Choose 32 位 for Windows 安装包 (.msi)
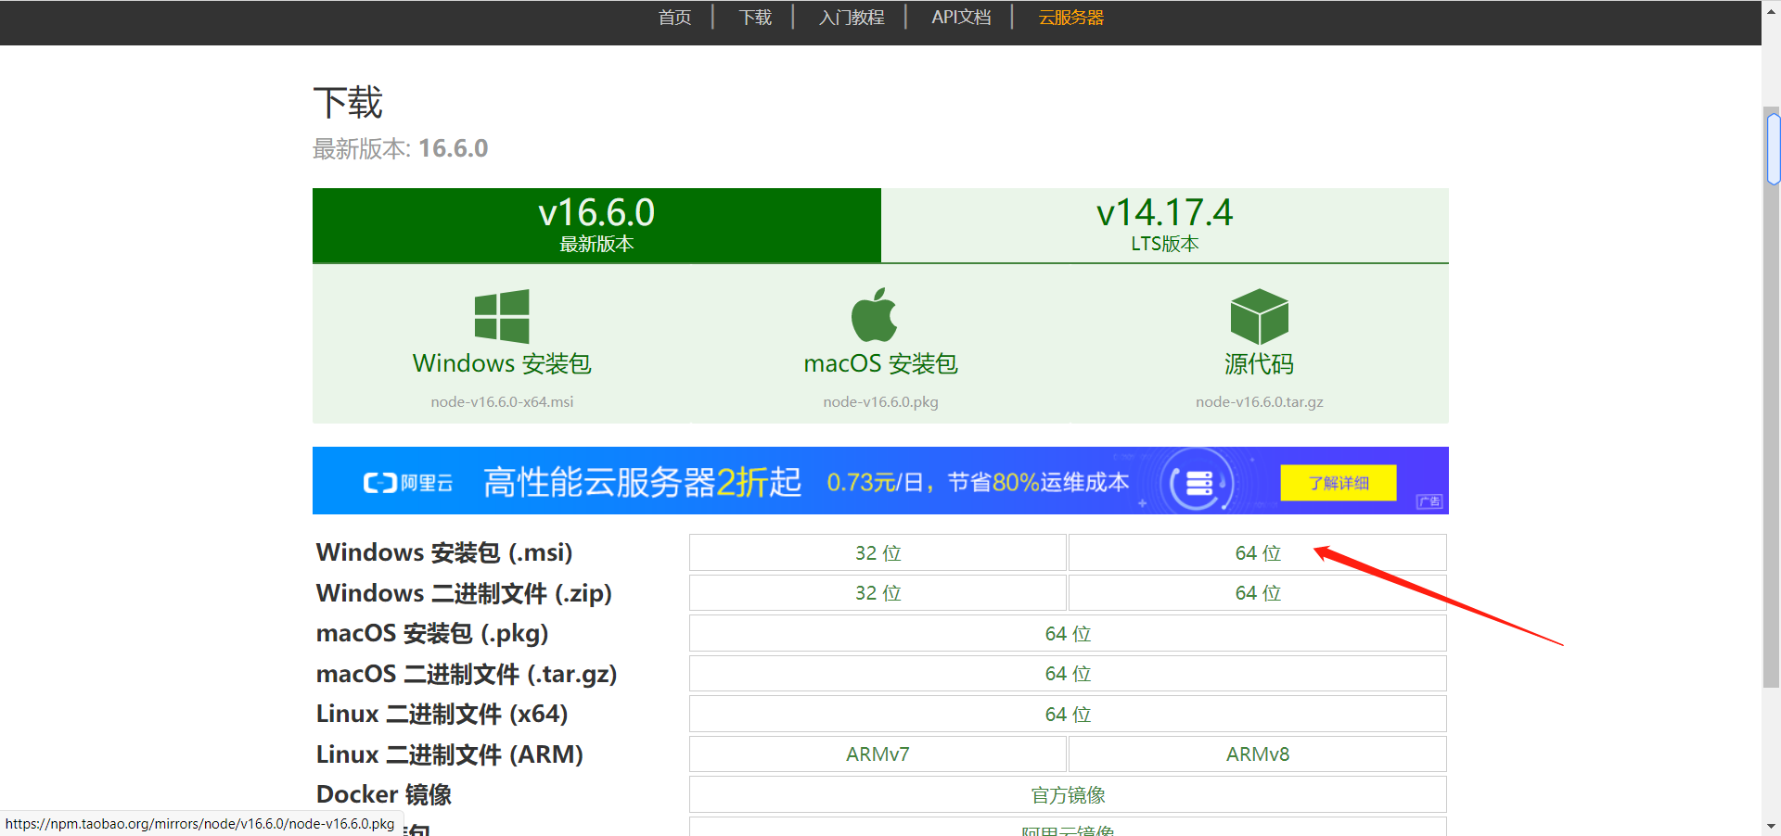The height and width of the screenshot is (836, 1781). coord(878,552)
